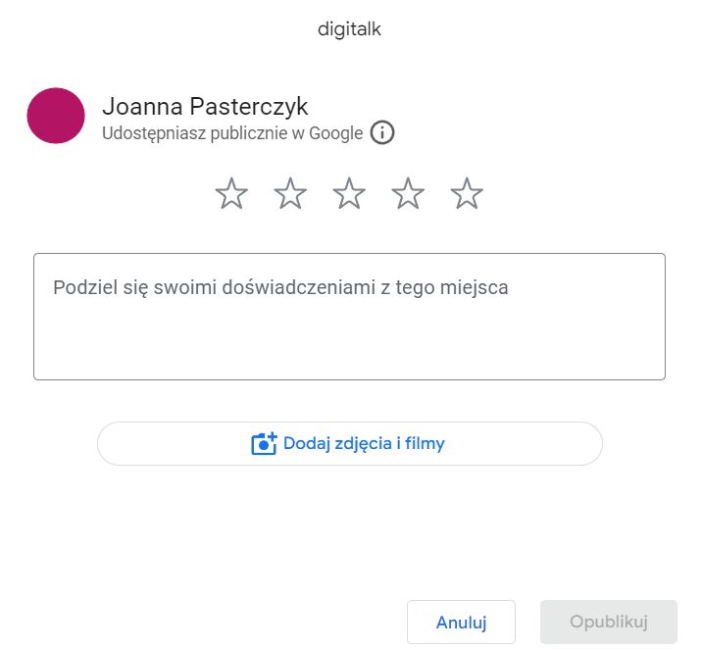Click the camera icon for adding photos
Screen dimensions: 701x649
click(265, 444)
